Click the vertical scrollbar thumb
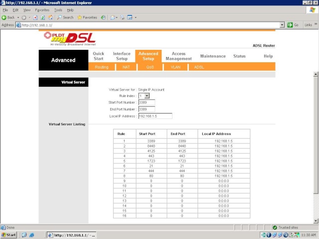 [316, 135]
